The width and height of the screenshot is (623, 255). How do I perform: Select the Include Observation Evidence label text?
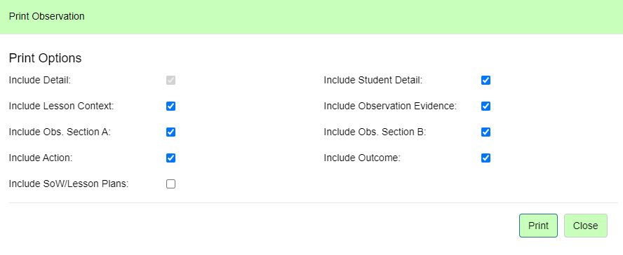[x=390, y=106]
